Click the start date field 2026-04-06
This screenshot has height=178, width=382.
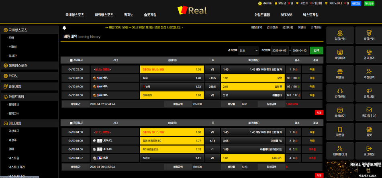coord(280,51)
